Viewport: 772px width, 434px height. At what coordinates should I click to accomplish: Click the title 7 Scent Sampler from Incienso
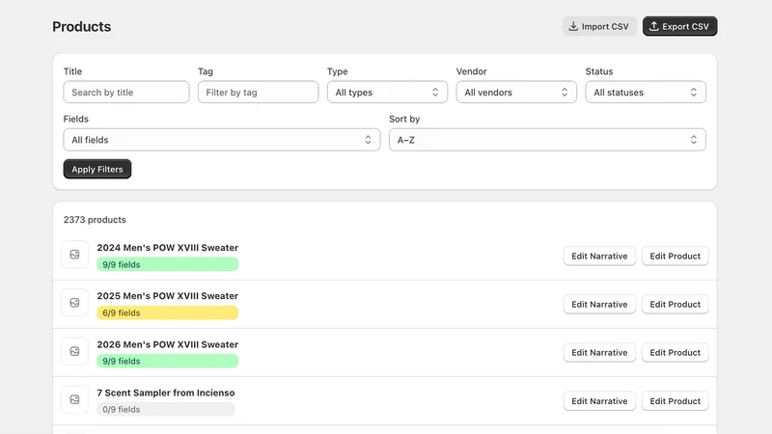click(x=165, y=393)
